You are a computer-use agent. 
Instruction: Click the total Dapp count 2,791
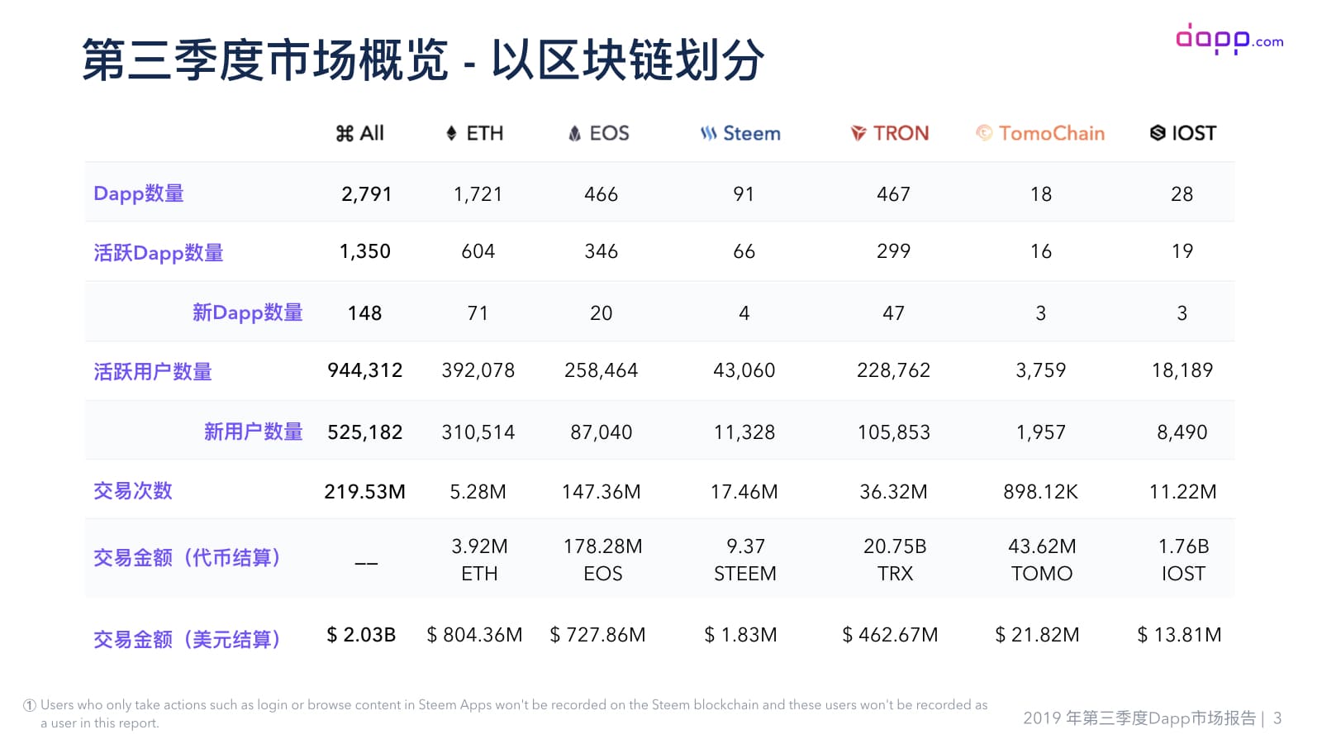coord(366,194)
